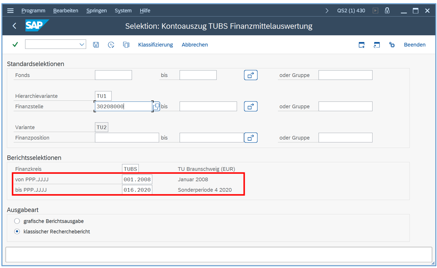Open multiple selection for Finanzposition

tap(251, 138)
